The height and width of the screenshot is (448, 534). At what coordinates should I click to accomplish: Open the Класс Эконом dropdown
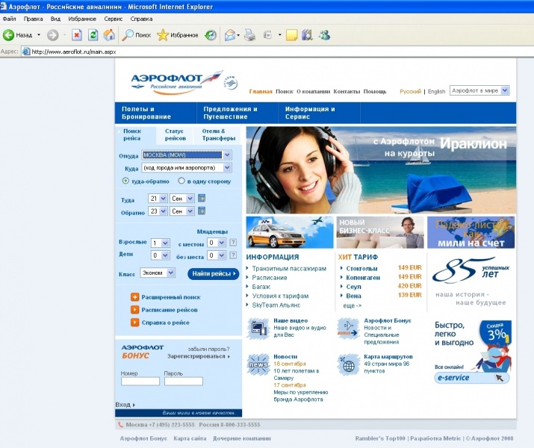point(171,273)
